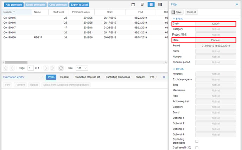Screen dimensions: 242x150
Task: Click left arrow of horizontal scrollbar
Action: pyautogui.click(x=3, y=62)
